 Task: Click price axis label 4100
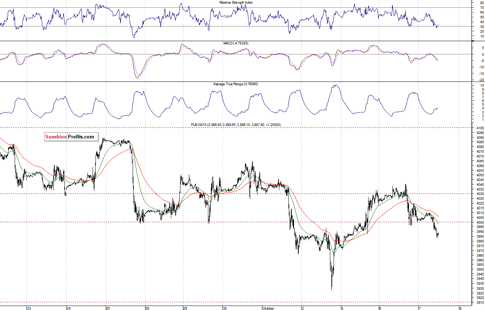(x=480, y=128)
